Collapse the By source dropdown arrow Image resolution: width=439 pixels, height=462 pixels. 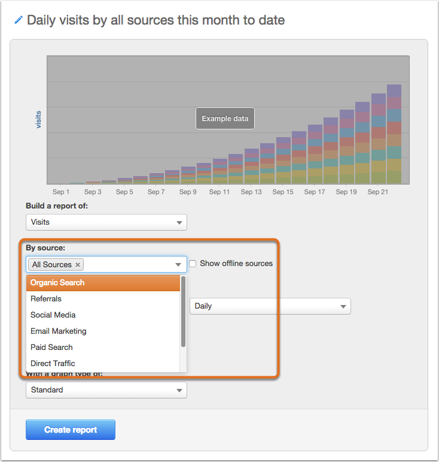coord(178,265)
